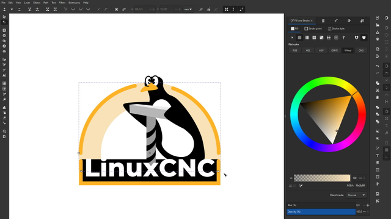The height and width of the screenshot is (219, 391).
Task: Click the Open document folder icon
Action: 378,25
